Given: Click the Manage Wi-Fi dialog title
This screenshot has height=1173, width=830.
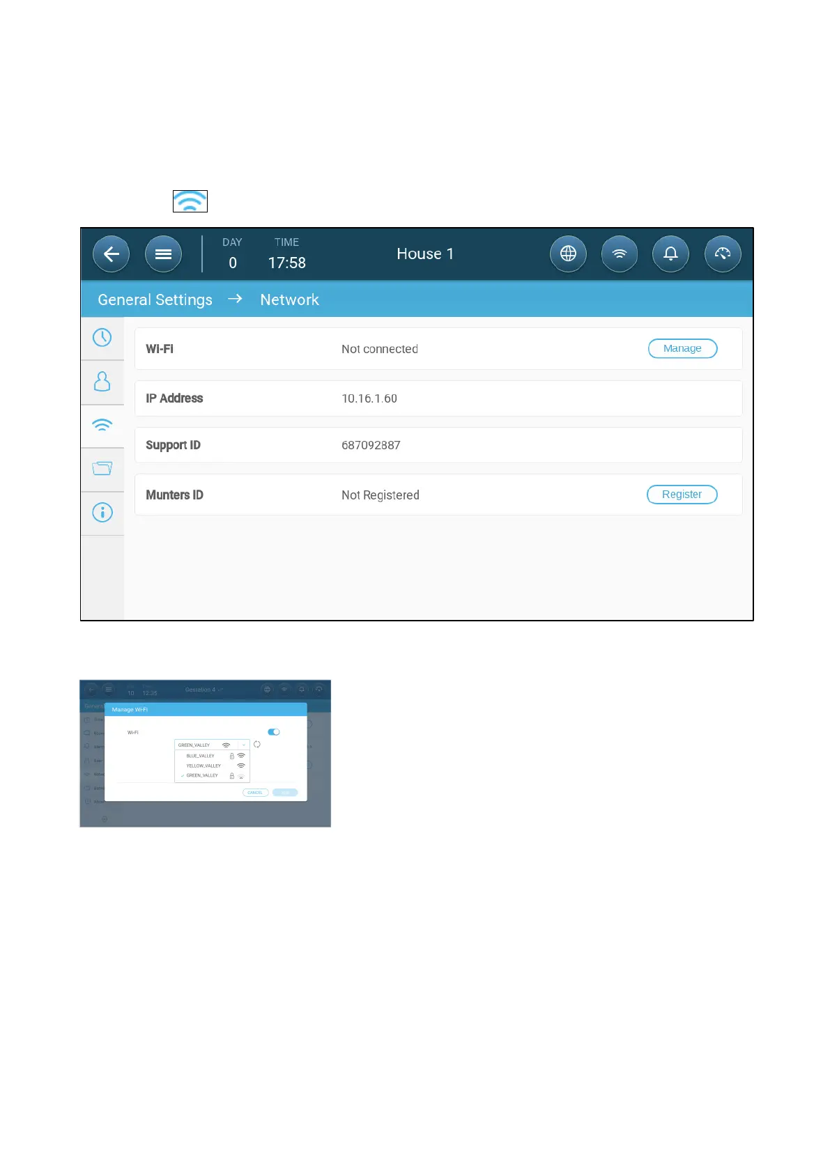Looking at the screenshot, I should [x=130, y=710].
